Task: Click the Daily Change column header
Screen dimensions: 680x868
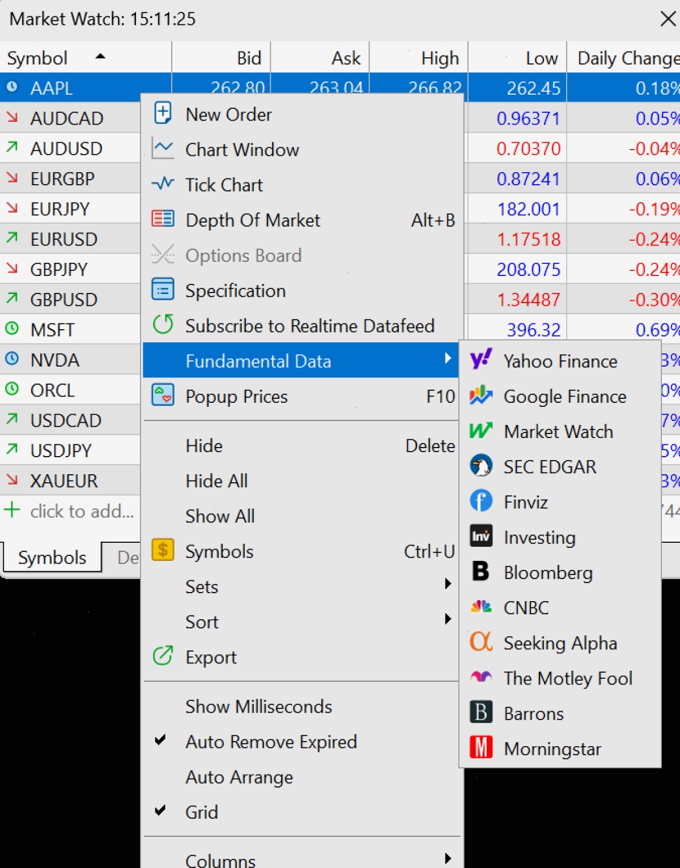Action: click(x=624, y=58)
